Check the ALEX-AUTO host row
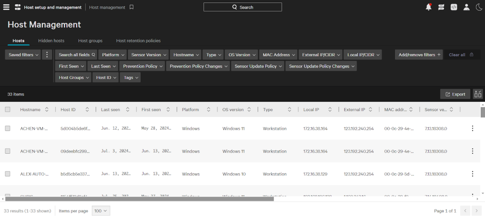The width and height of the screenshot is (485, 219). 8,174
